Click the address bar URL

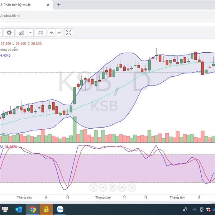click(x=10, y=15)
